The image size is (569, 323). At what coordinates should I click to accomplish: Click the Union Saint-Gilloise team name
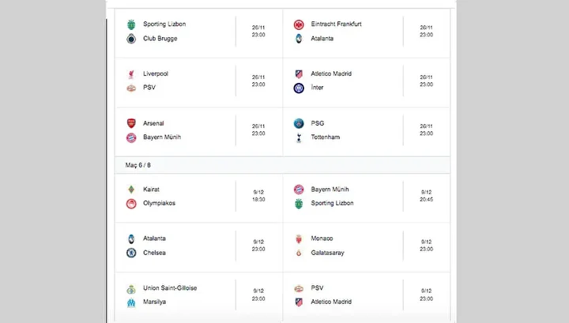tap(170, 288)
